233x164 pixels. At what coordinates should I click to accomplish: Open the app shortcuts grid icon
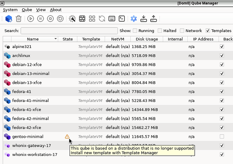pos(92,19)
